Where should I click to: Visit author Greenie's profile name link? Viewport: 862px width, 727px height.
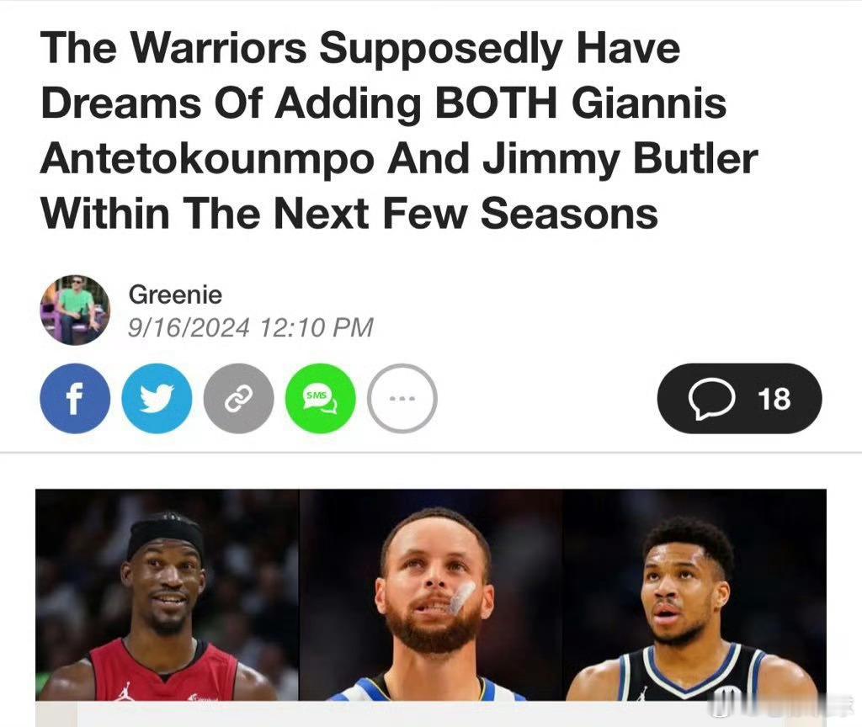click(x=175, y=295)
